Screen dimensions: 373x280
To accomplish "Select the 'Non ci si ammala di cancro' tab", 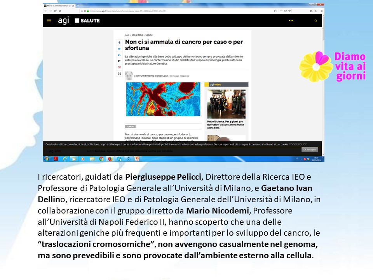I will coord(59,5).
